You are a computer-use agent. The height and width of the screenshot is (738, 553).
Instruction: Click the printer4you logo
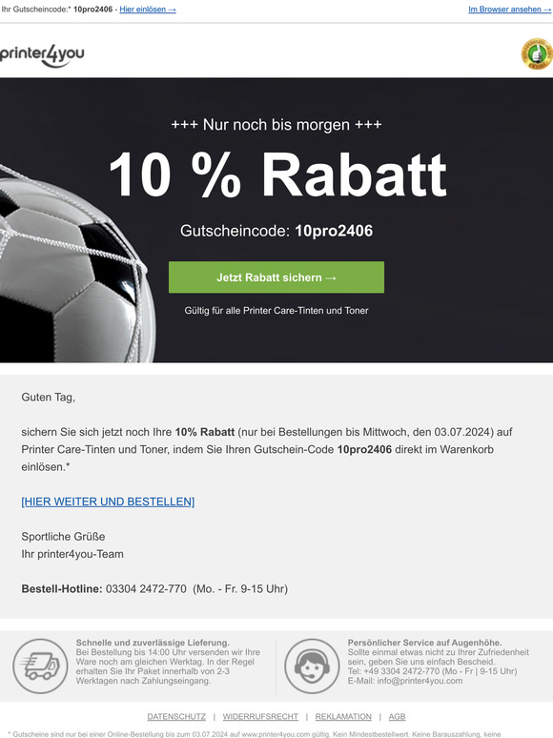(42, 55)
